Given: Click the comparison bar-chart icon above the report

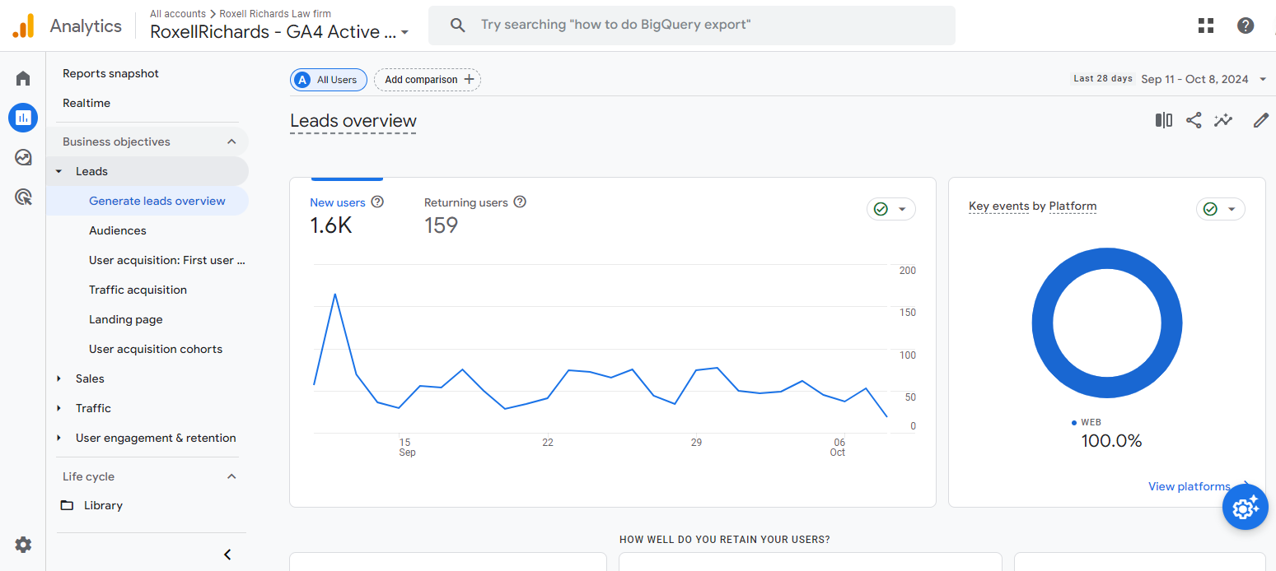Looking at the screenshot, I should coord(1163,120).
